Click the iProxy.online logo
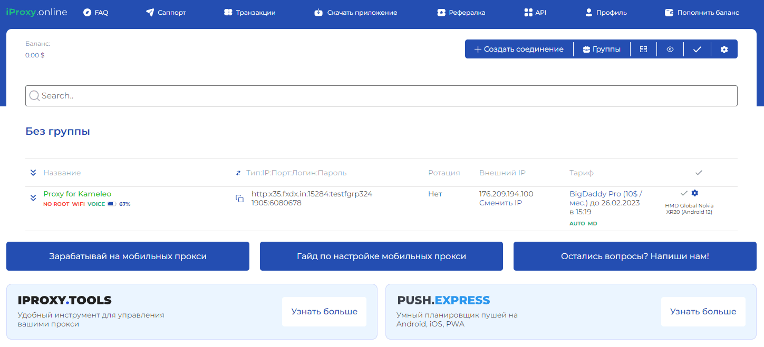The width and height of the screenshot is (764, 347). coord(36,12)
